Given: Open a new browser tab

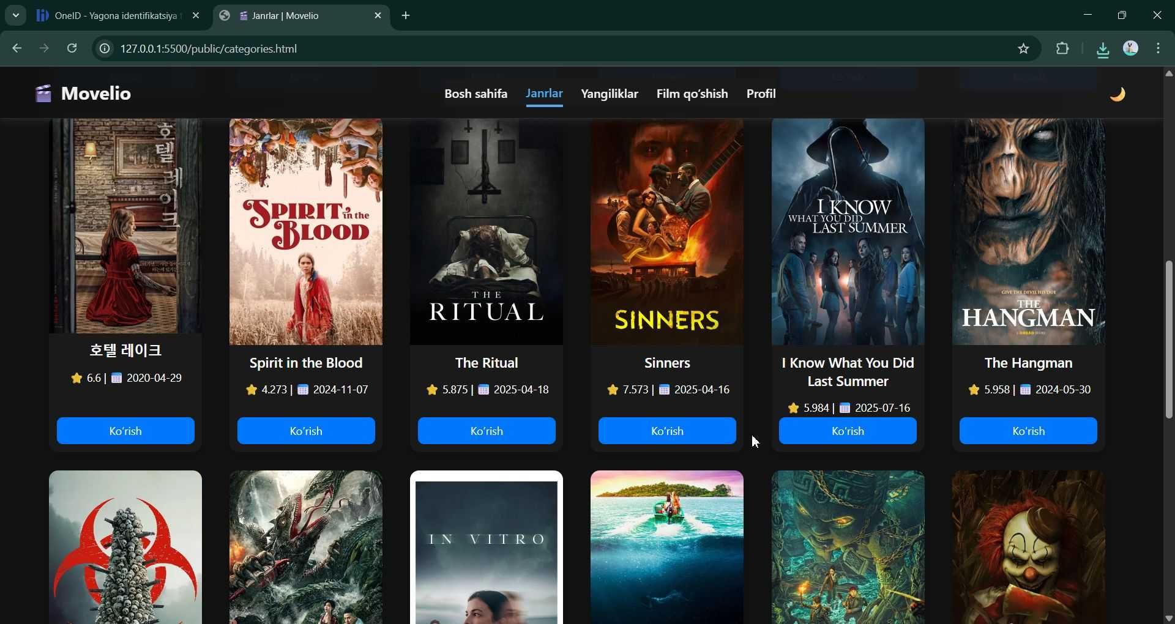Looking at the screenshot, I should pos(406,15).
